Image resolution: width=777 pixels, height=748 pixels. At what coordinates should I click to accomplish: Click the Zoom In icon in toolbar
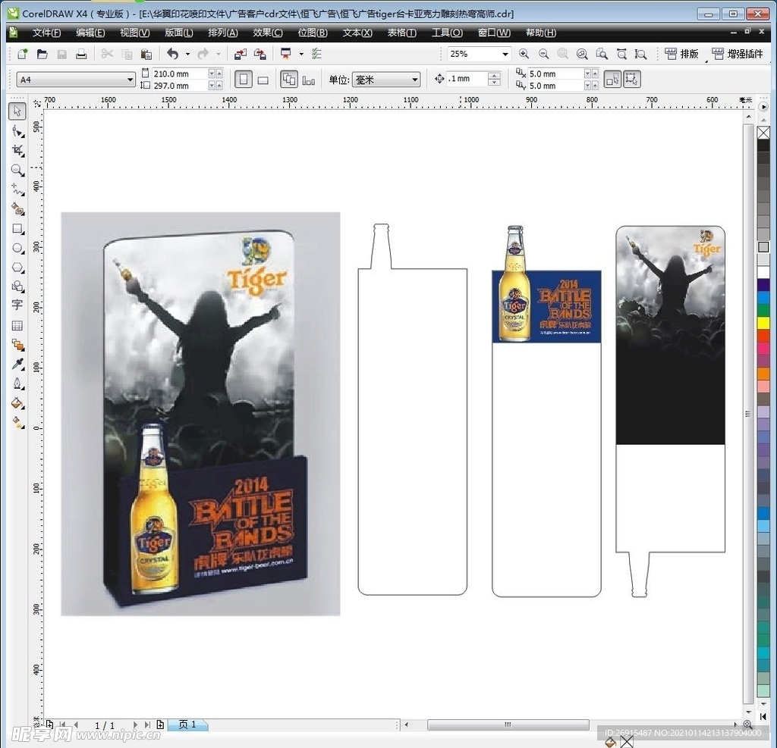524,54
